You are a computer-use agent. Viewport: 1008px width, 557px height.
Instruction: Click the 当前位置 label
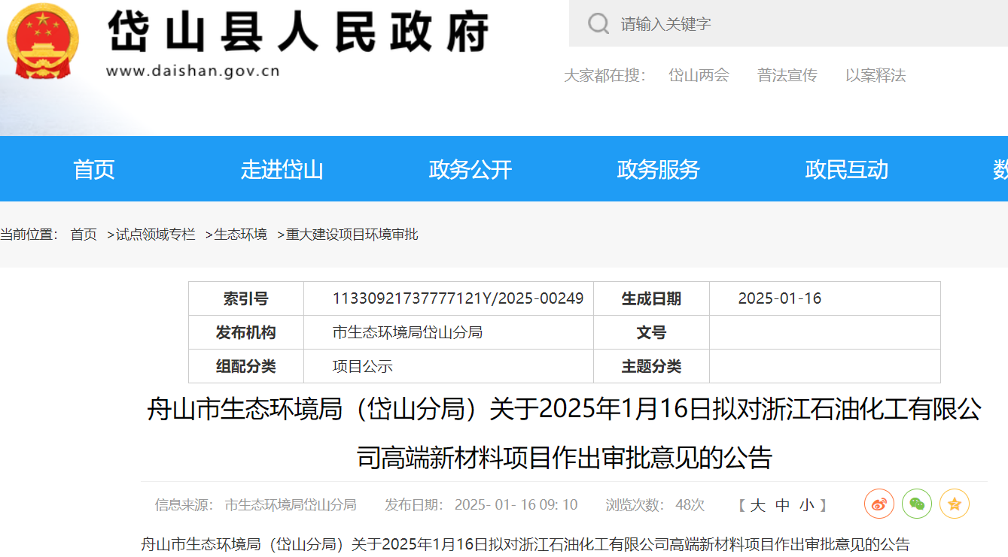coord(29,235)
